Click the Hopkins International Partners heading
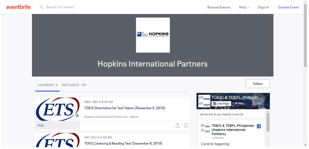 pos(152,64)
